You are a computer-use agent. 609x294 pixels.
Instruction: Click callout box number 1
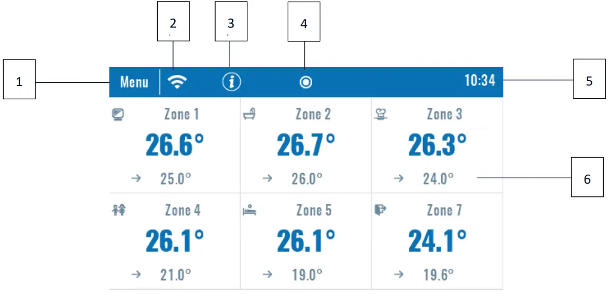19,82
